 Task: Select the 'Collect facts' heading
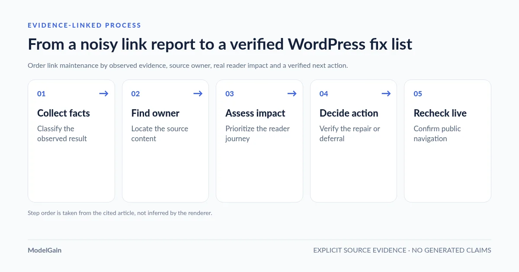coord(64,113)
